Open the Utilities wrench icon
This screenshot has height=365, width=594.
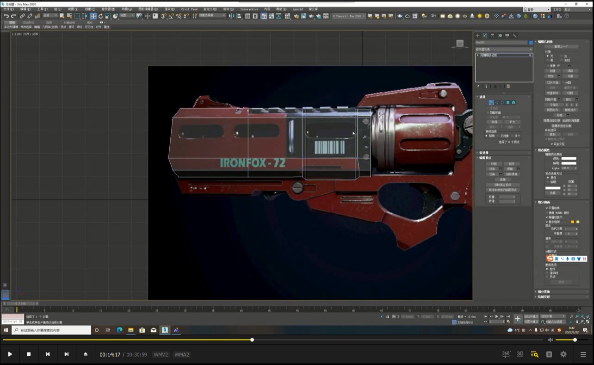pos(514,36)
